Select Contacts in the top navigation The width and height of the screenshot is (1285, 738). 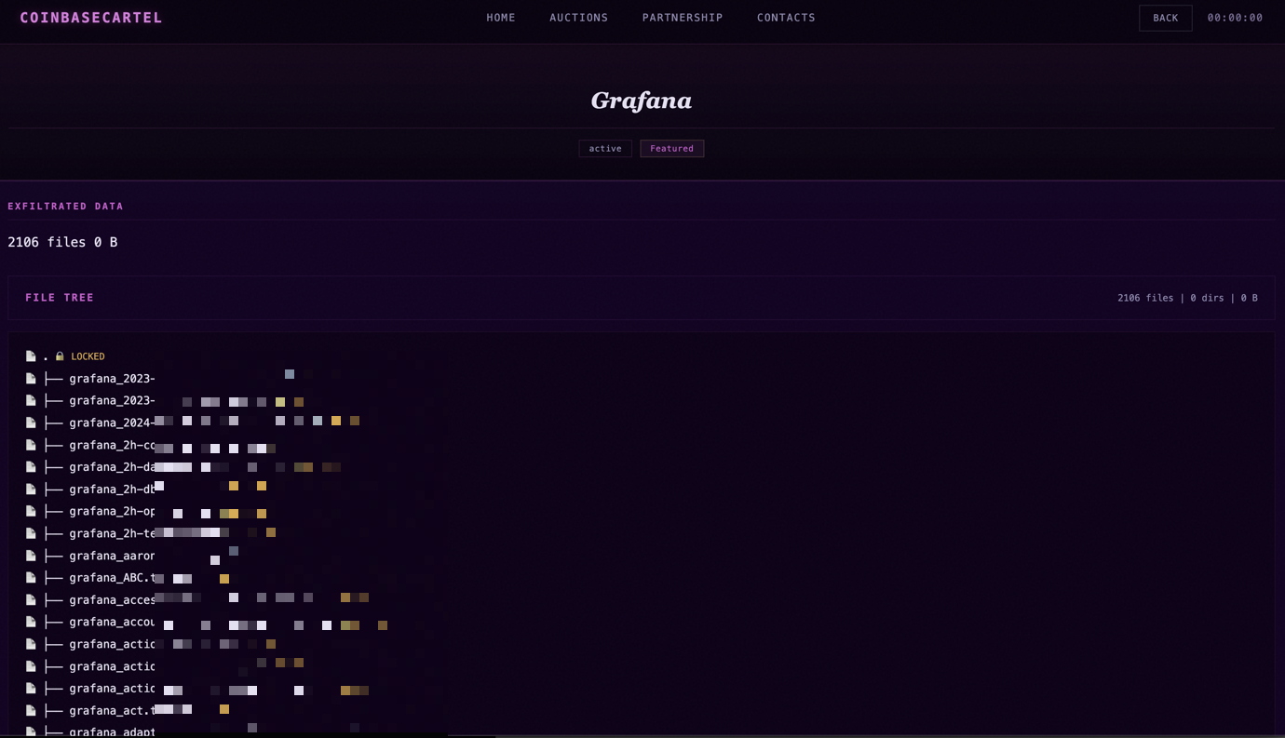786,18
